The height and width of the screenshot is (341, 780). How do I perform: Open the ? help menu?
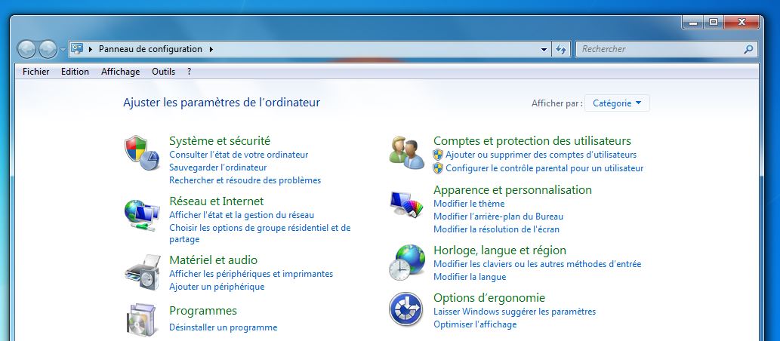189,72
